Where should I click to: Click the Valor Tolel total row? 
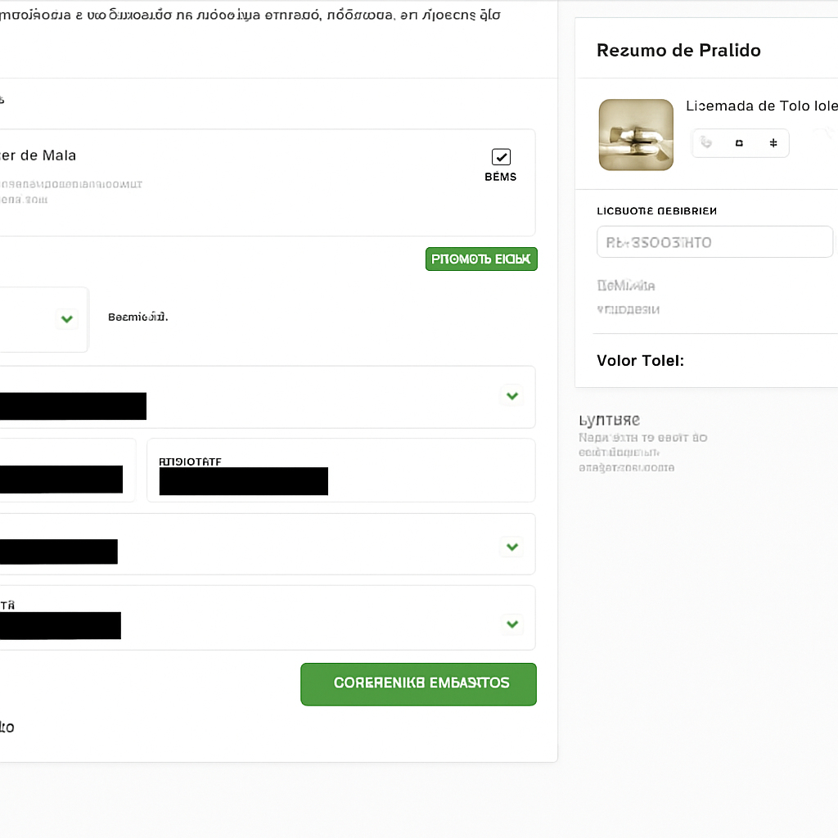641,360
